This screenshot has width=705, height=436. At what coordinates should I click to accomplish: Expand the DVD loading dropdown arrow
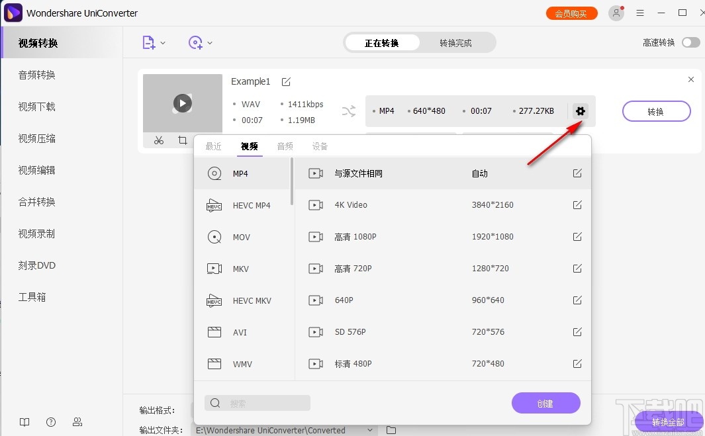[210, 42]
